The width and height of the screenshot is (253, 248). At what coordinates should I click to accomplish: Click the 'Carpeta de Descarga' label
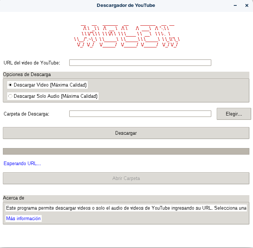(x=26, y=114)
